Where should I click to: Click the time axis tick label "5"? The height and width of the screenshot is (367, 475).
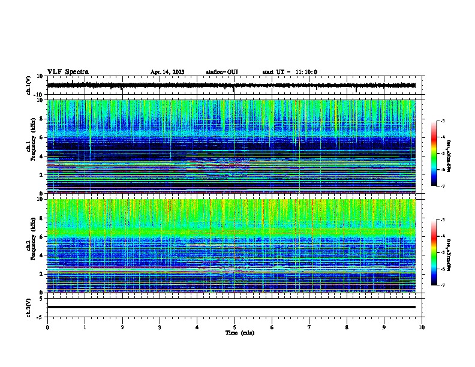click(x=235, y=327)
